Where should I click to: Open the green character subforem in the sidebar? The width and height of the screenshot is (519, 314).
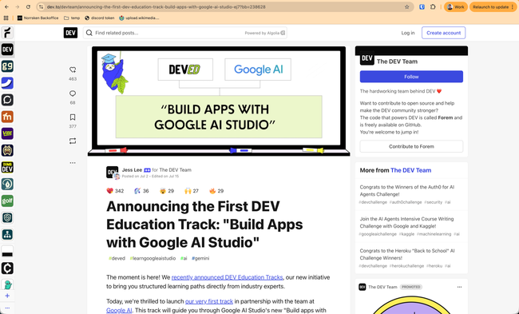click(7, 284)
